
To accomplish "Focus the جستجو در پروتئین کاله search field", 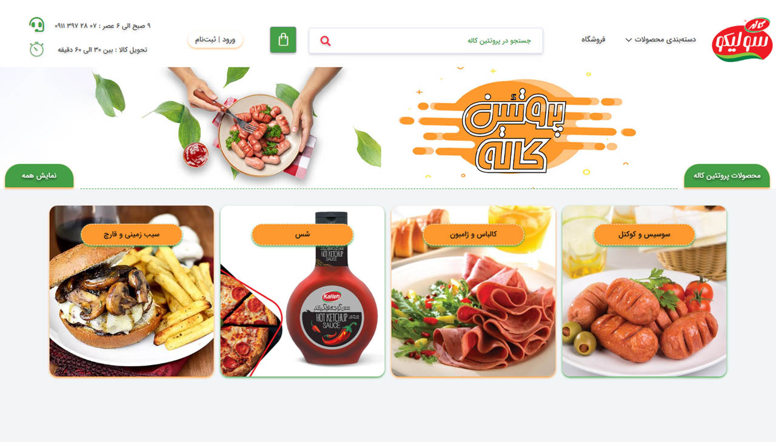I will (x=426, y=41).
